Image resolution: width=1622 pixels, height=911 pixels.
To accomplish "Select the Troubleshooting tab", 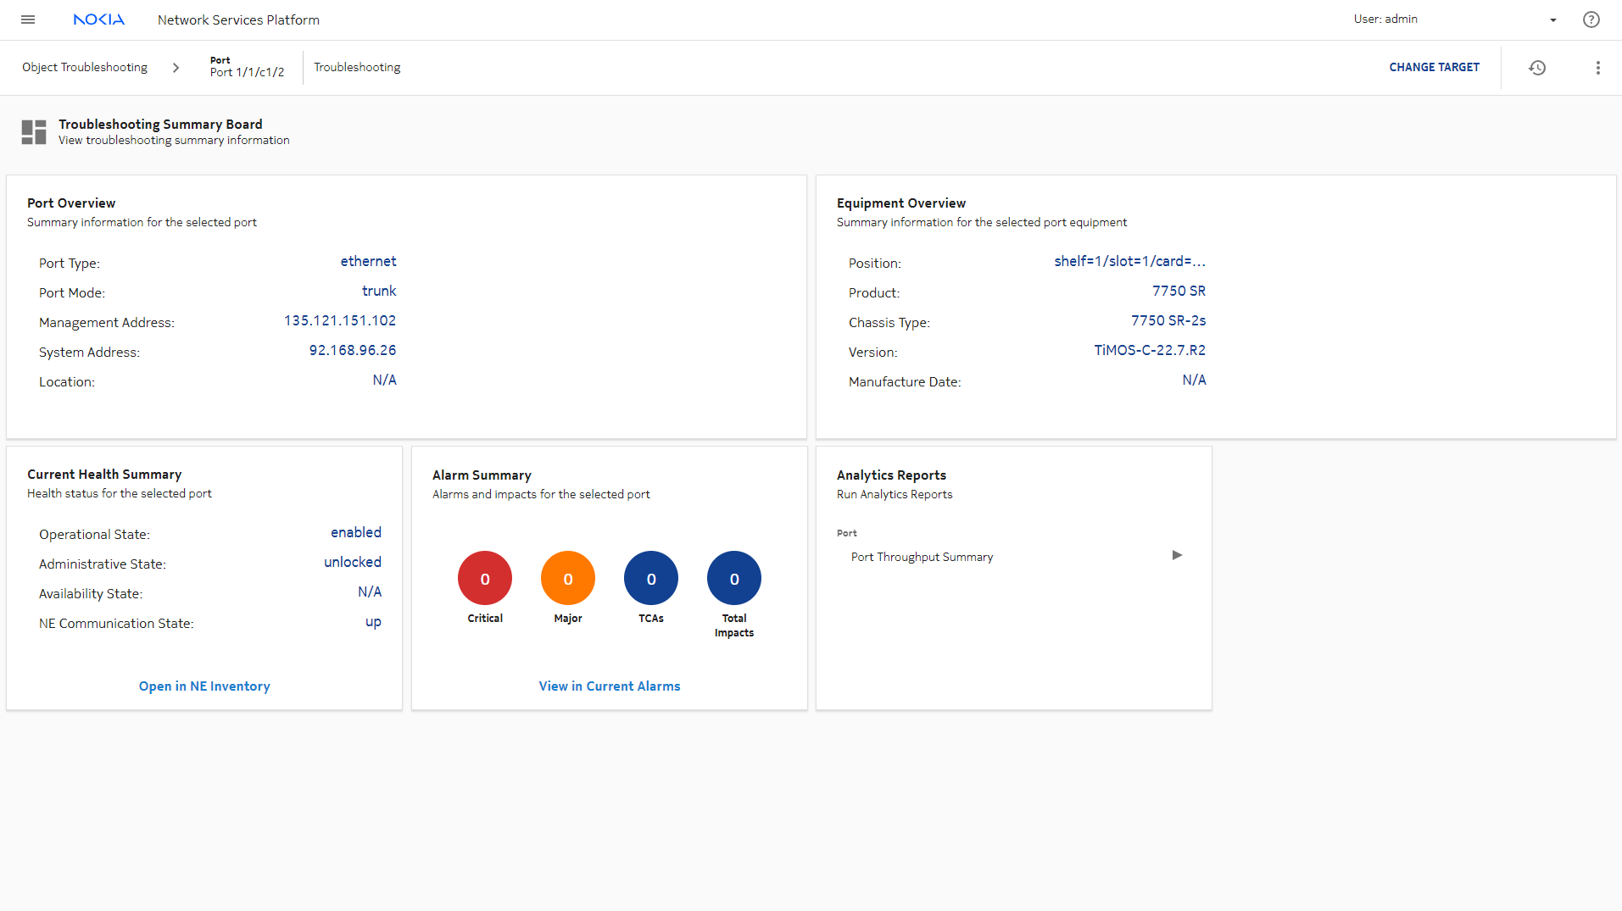I will tap(357, 68).
